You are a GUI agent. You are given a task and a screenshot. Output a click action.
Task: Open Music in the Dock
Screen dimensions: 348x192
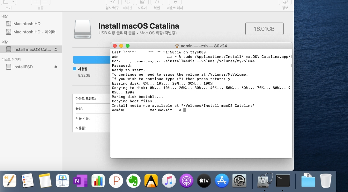(x=169, y=181)
